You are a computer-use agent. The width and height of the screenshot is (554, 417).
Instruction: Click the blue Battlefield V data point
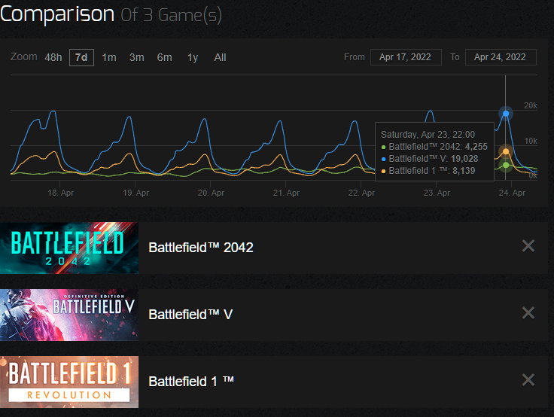[x=506, y=114]
